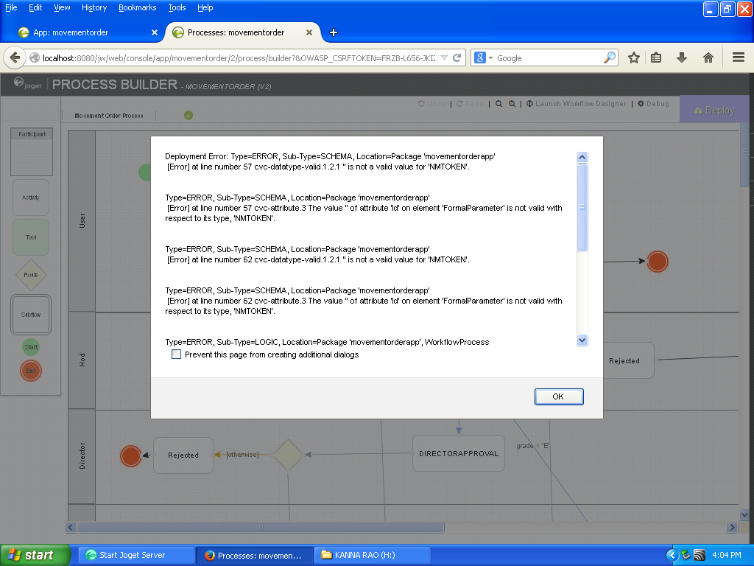The height and width of the screenshot is (566, 754).
Task: Open the History menu
Action: (x=94, y=7)
